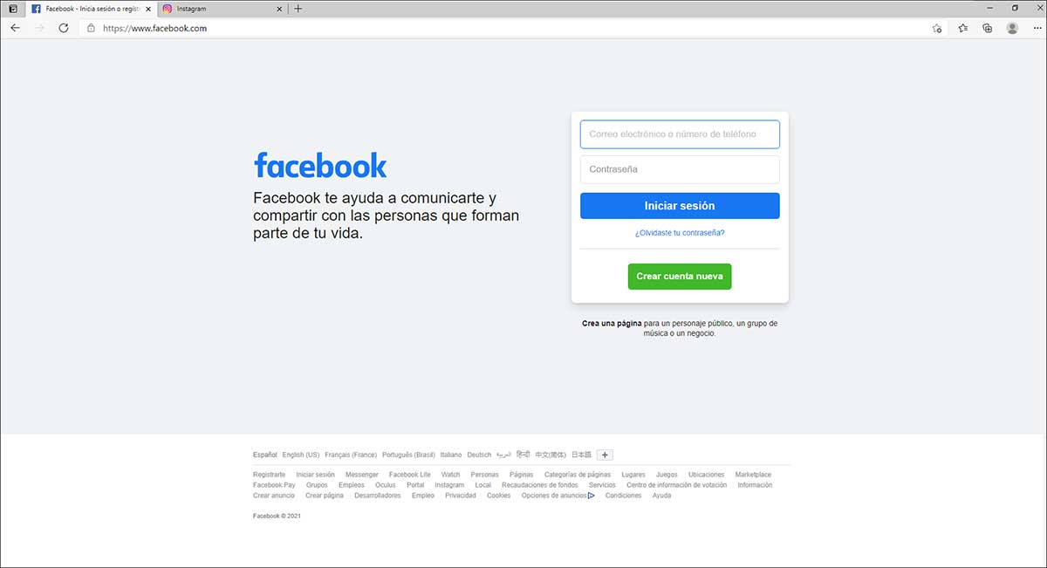Screen dimensions: 1047x568
Task: Open a new browser tab
Action: click(298, 8)
